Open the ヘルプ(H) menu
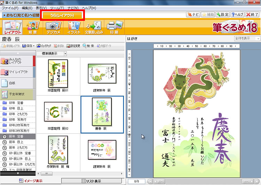 [x=89, y=8]
